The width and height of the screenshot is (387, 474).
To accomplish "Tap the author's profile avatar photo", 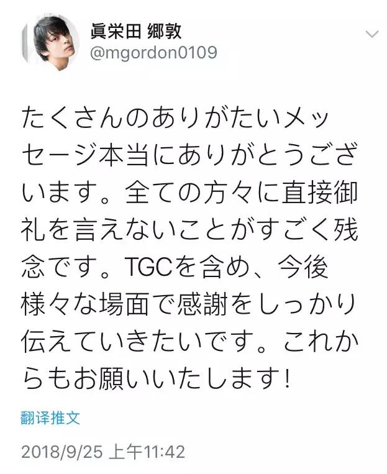I will (x=50, y=42).
